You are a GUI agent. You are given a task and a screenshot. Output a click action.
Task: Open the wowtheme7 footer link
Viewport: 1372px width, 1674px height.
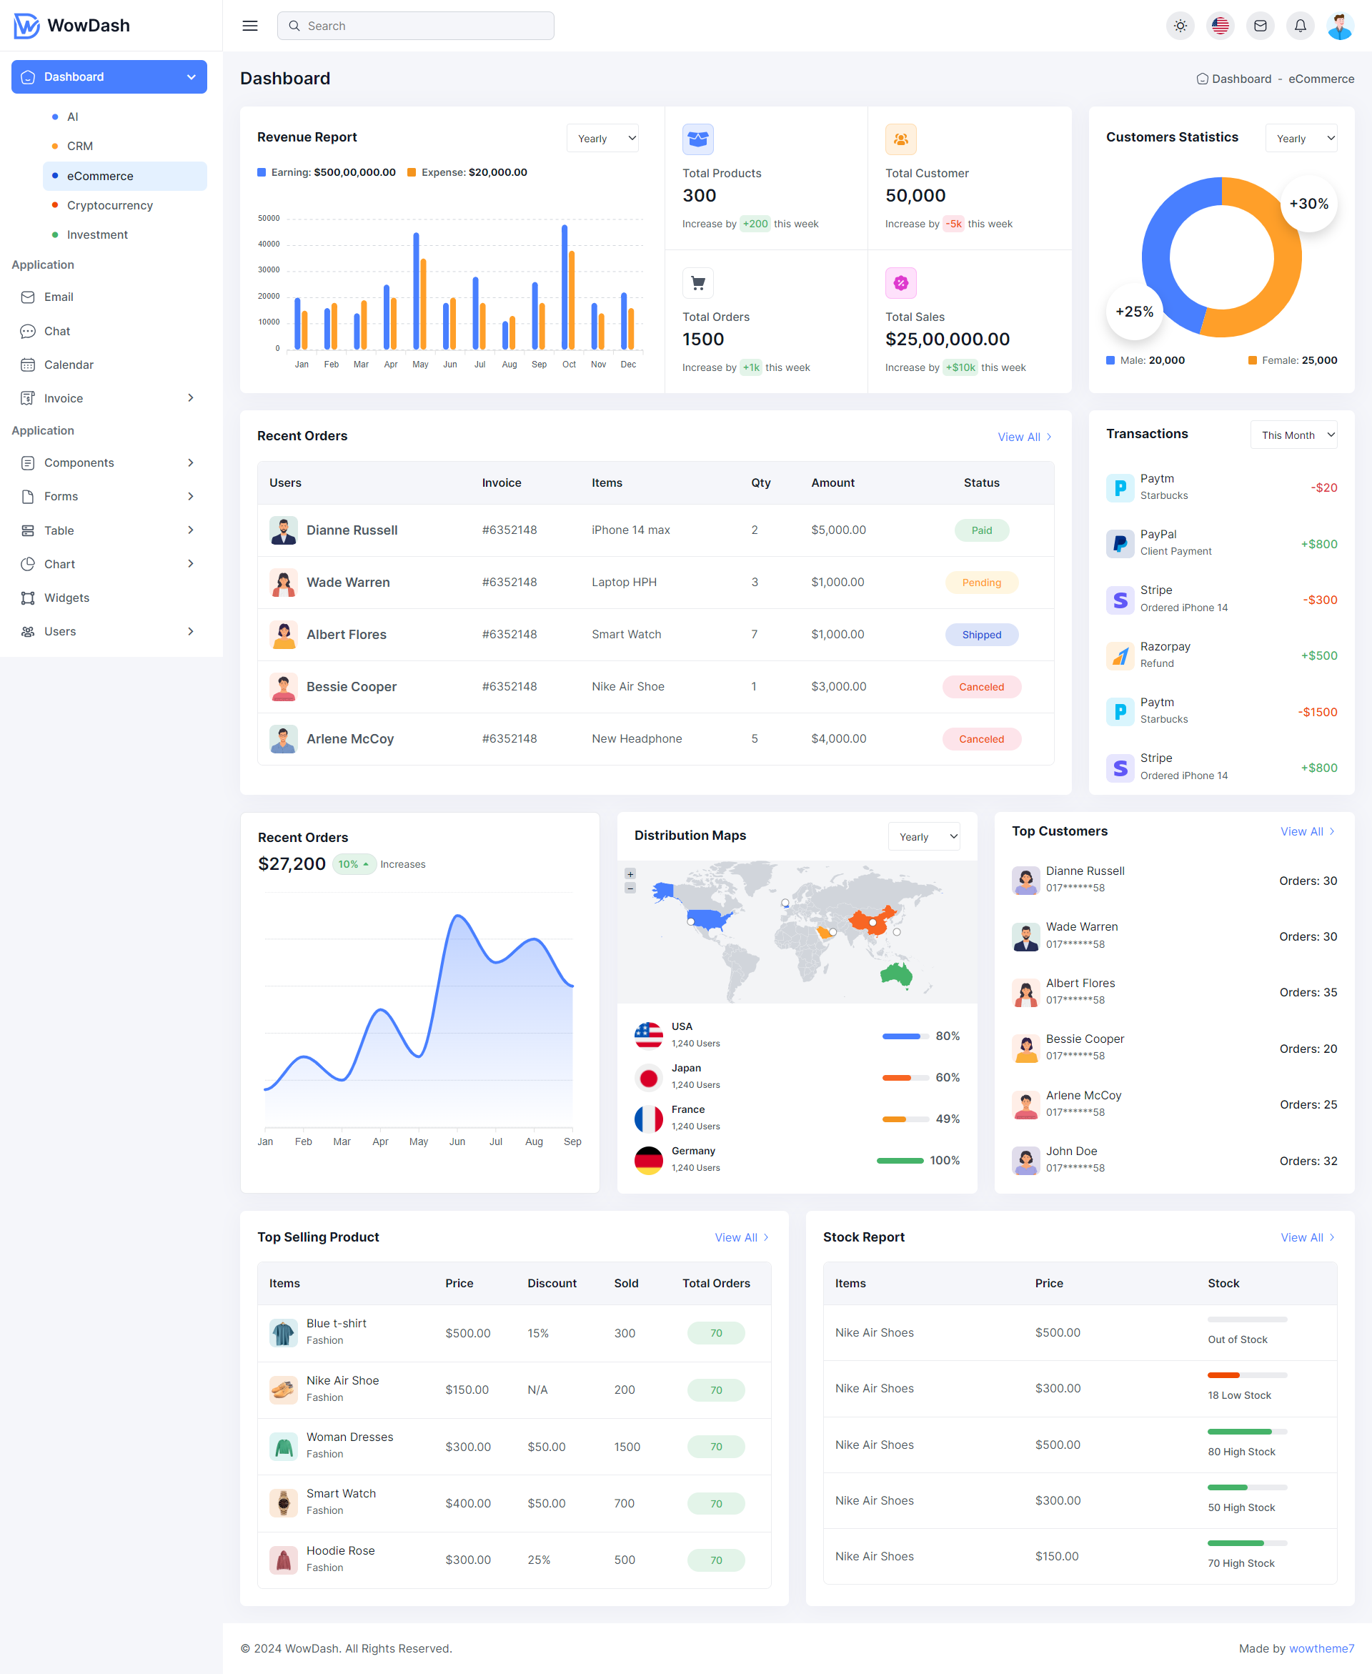(1321, 1648)
